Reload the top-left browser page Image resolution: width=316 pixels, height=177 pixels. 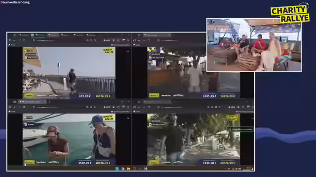coord(24,40)
